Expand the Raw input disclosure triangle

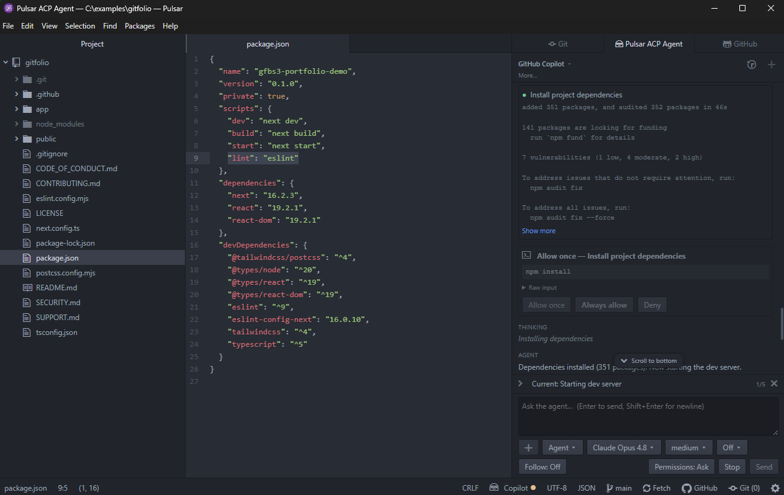tap(525, 288)
